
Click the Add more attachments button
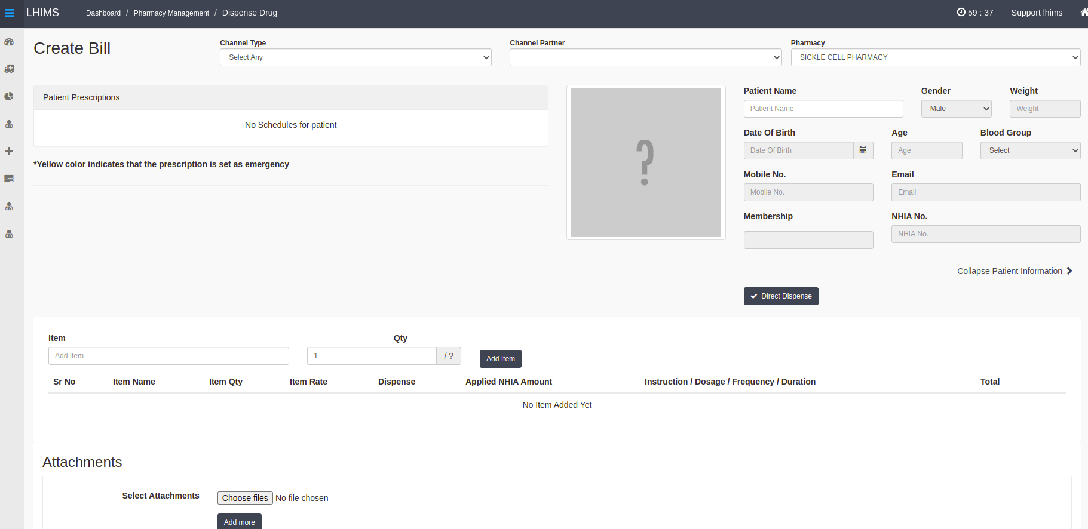239,522
